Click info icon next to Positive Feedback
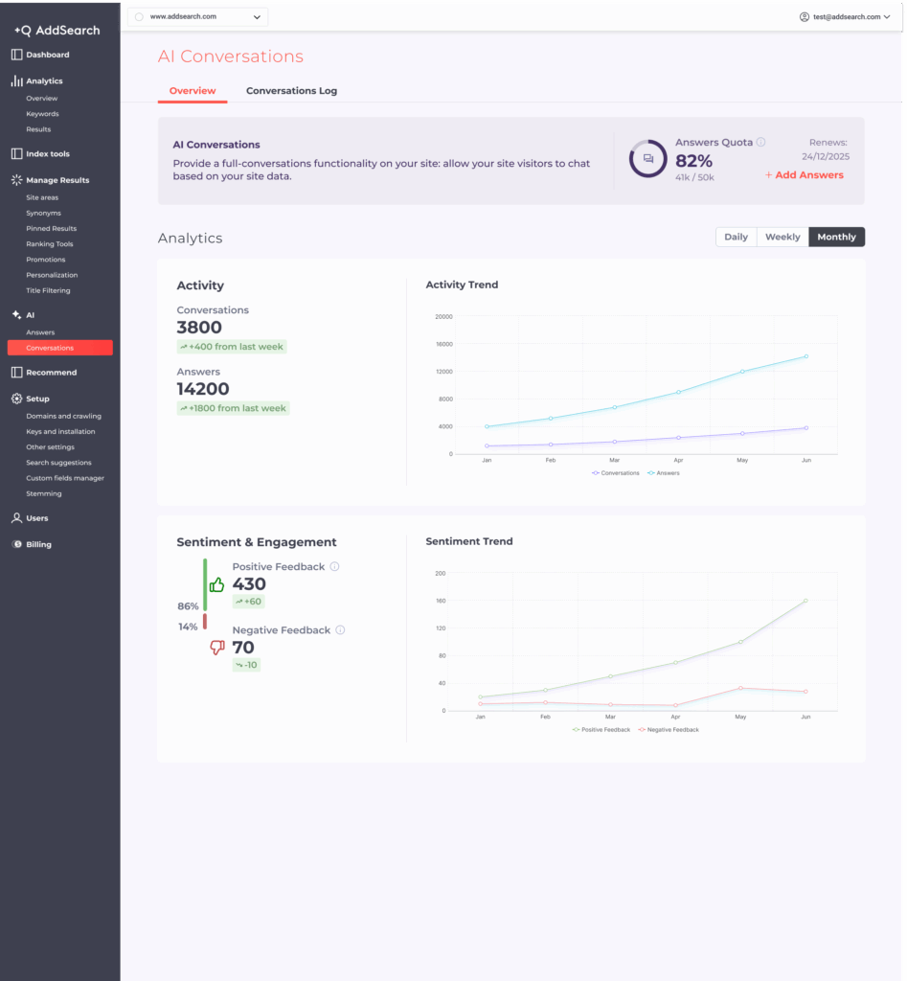 tap(334, 567)
